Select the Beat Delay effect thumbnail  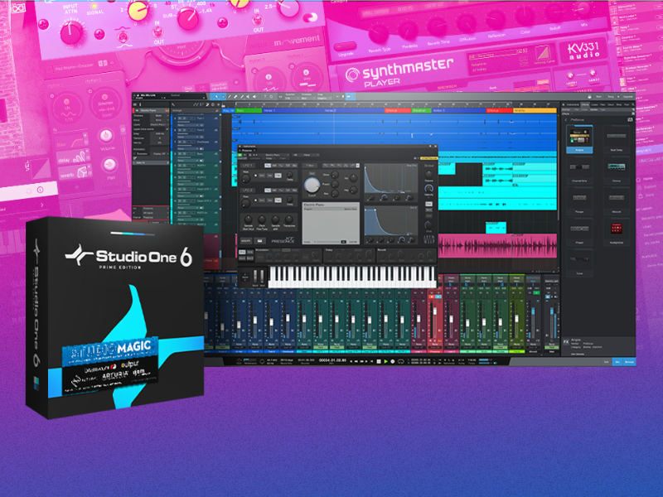617,138
